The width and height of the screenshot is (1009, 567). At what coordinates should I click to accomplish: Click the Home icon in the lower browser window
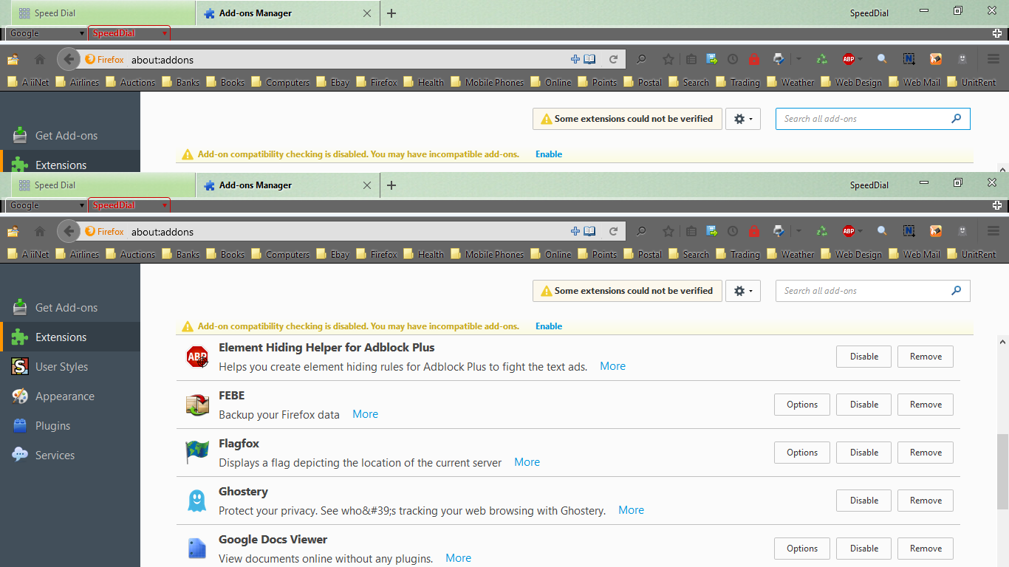40,231
